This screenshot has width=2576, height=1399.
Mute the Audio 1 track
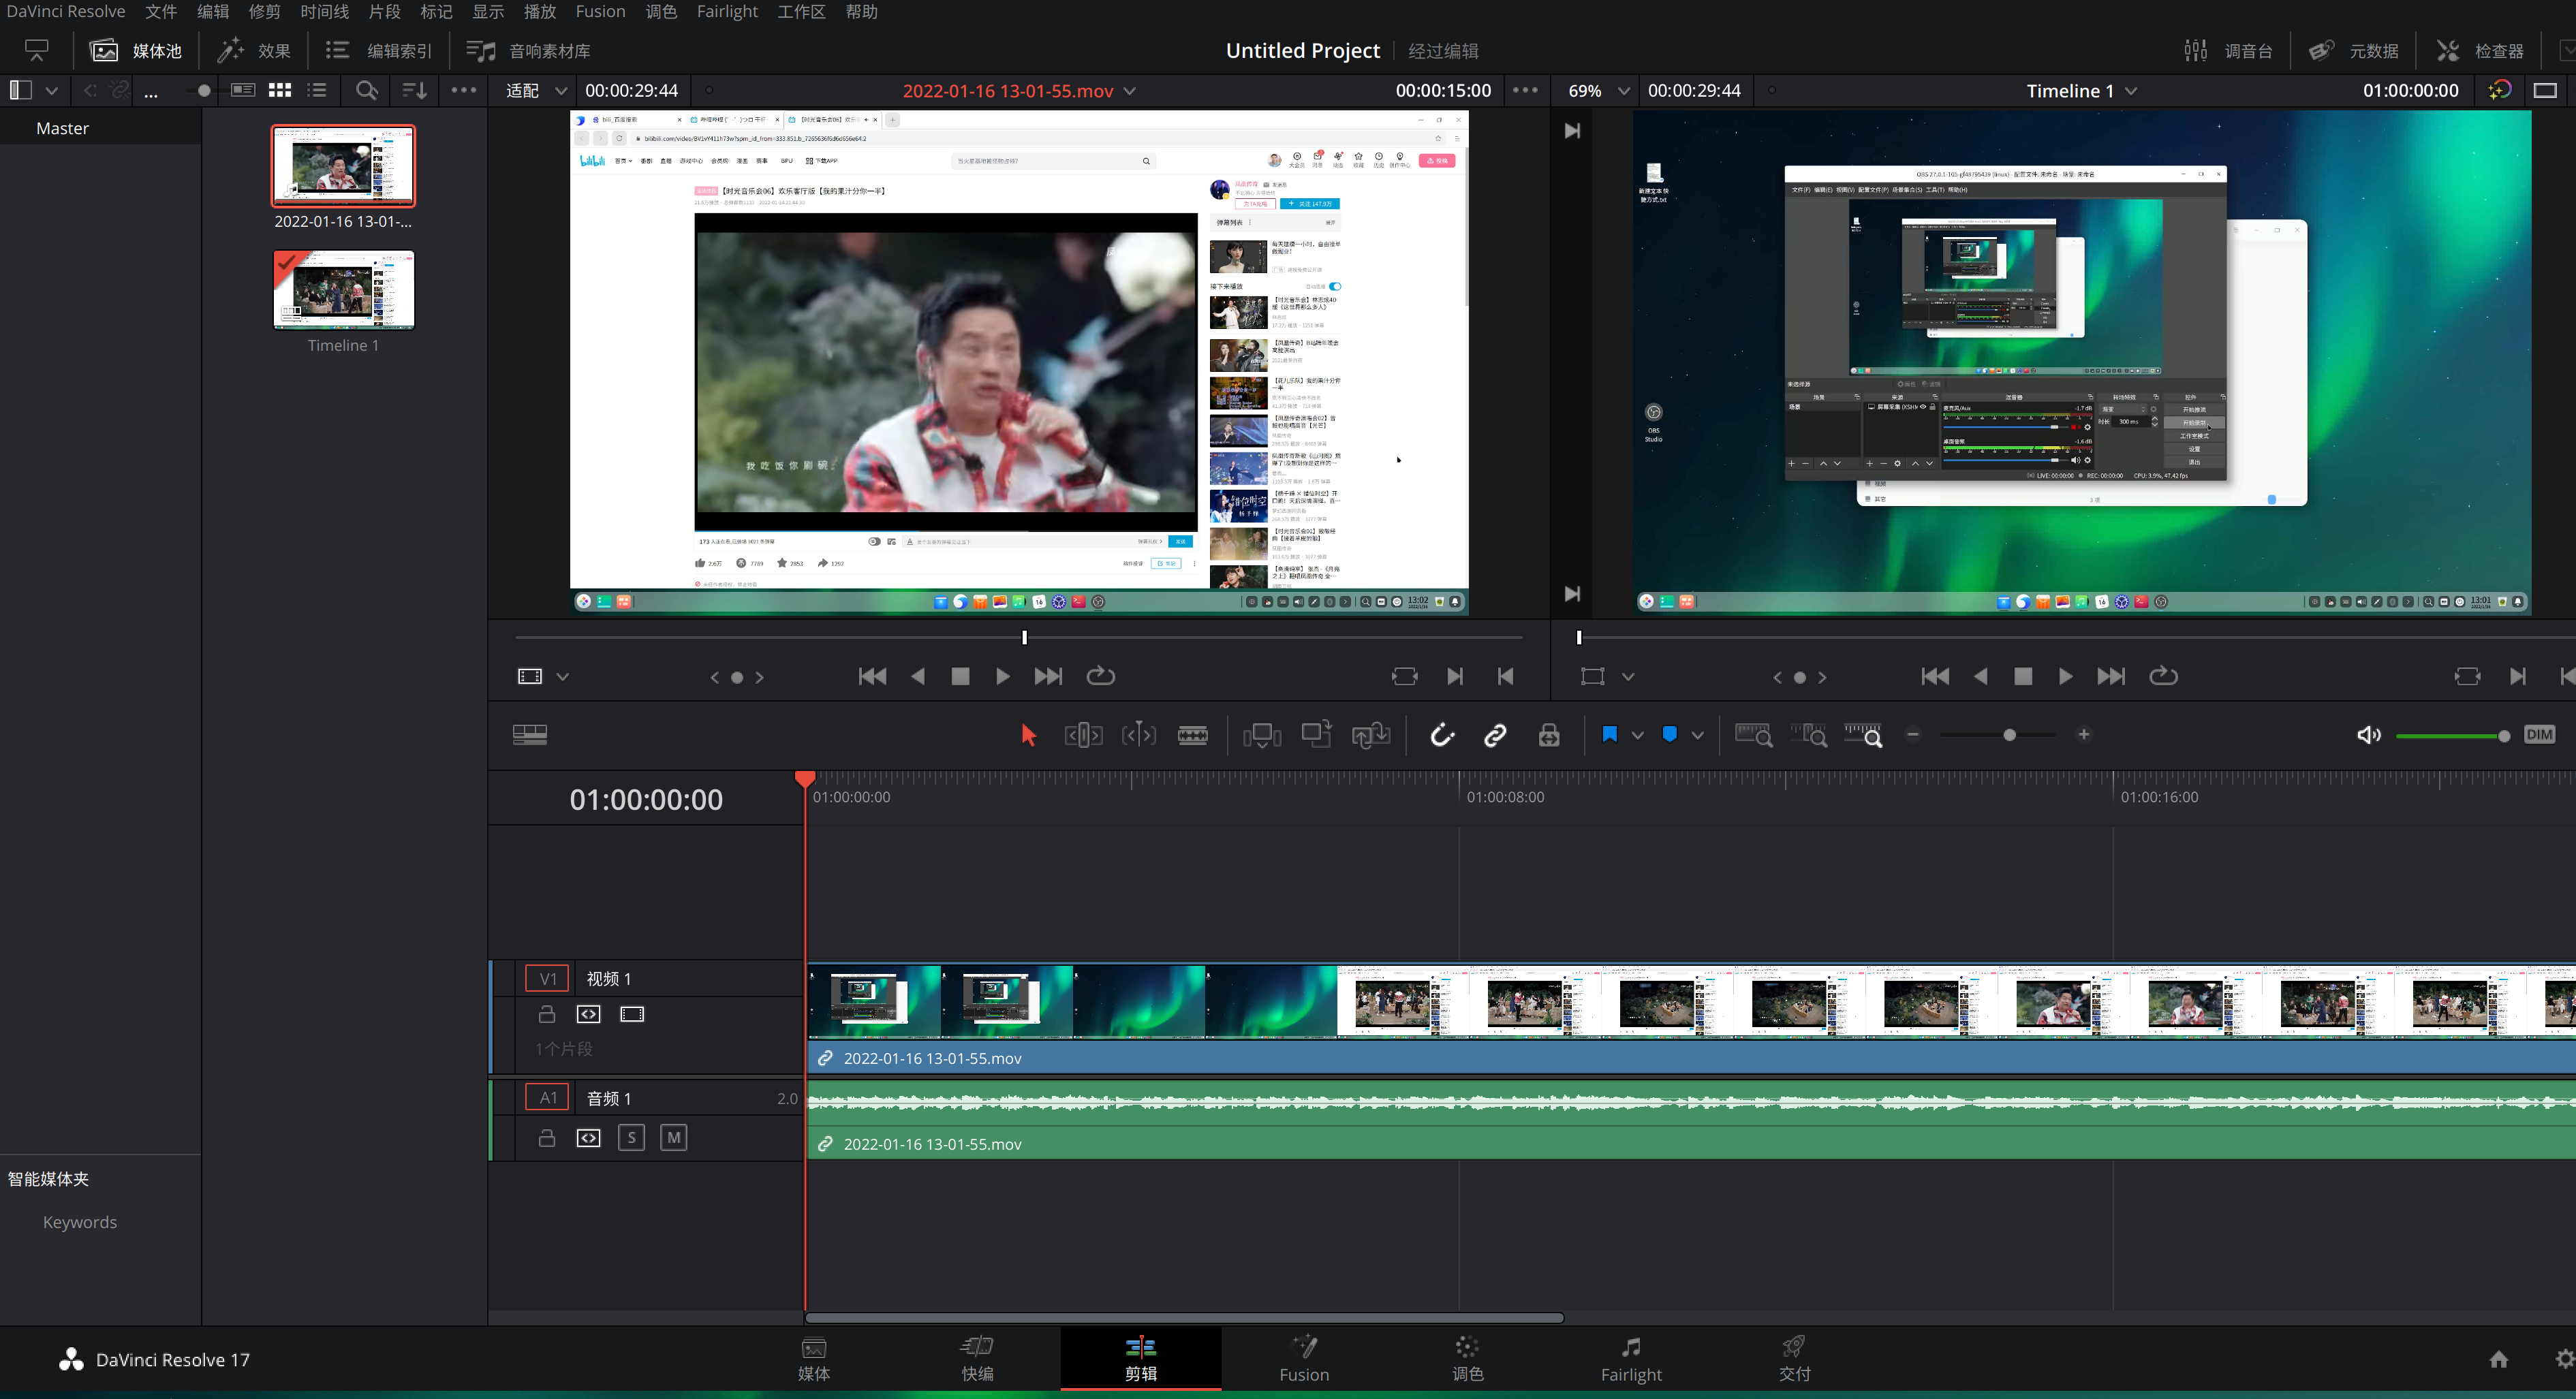click(673, 1138)
